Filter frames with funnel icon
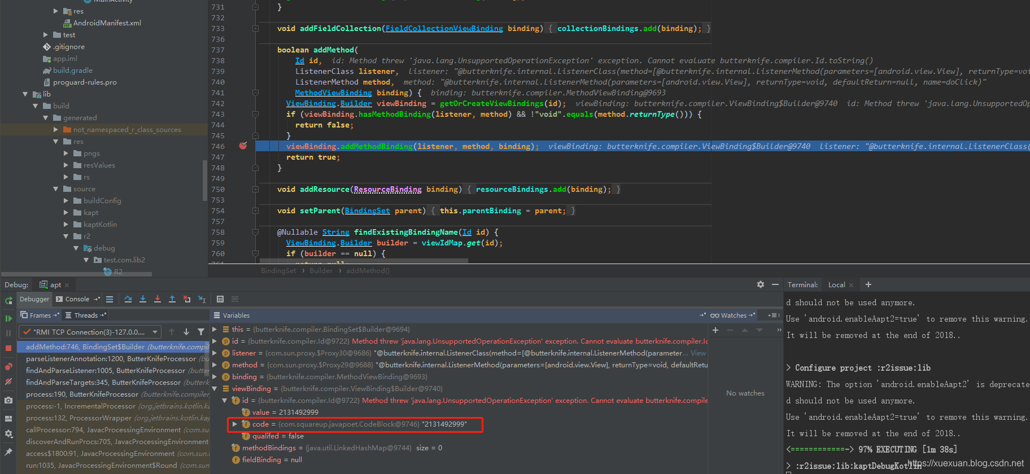This screenshot has height=474, width=1030. (201, 332)
